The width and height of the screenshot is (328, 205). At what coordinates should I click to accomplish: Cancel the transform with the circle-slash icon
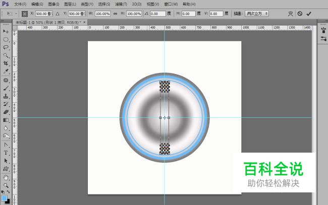point(300,14)
